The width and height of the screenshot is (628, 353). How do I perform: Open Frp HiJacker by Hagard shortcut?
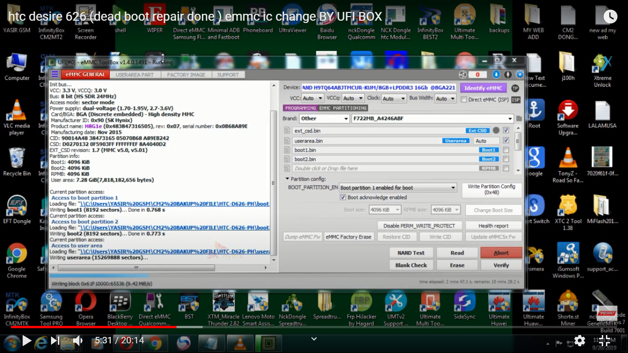(x=361, y=309)
